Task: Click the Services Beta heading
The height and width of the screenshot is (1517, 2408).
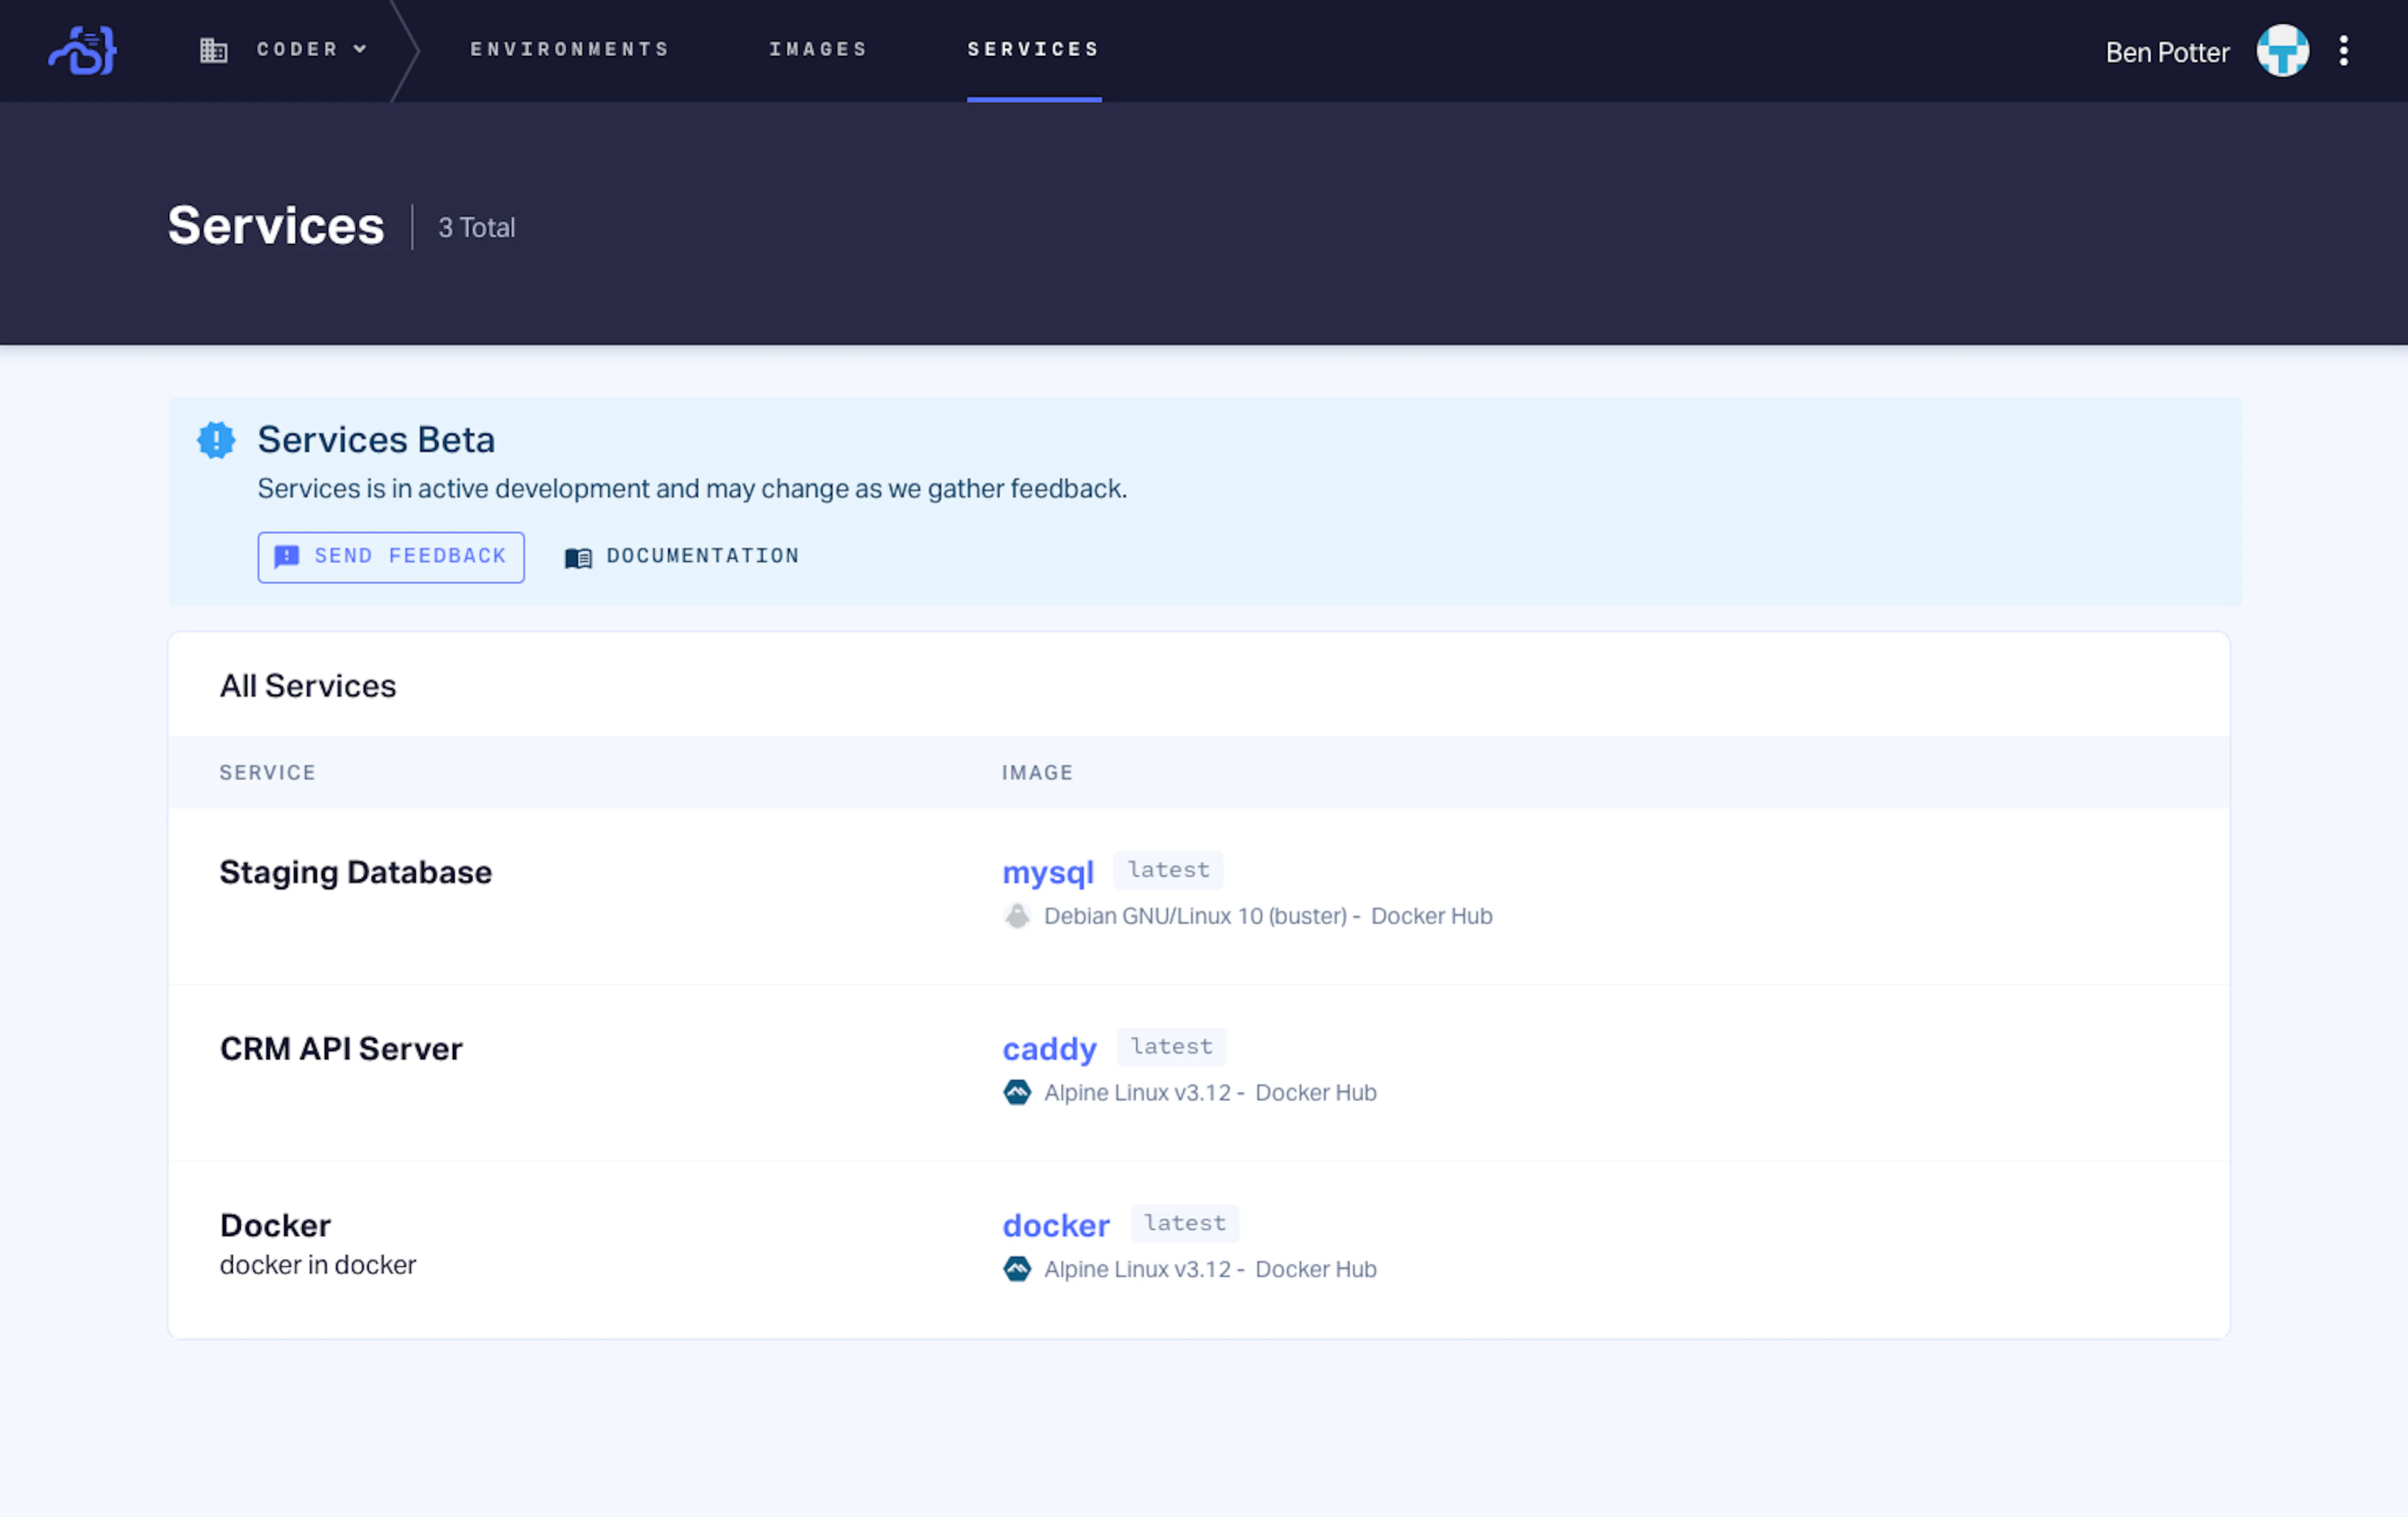Action: pyautogui.click(x=376, y=440)
